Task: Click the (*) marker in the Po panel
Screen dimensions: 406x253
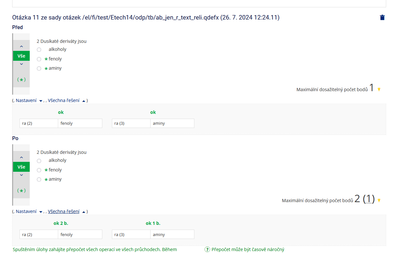Action: [x=21, y=191]
